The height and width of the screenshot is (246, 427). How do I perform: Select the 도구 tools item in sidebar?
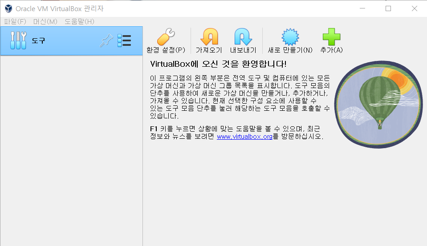coord(72,41)
